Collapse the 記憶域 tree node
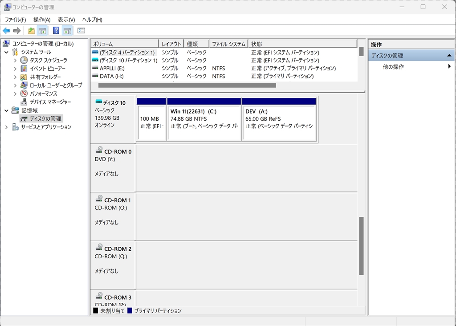The image size is (456, 326). point(6,110)
